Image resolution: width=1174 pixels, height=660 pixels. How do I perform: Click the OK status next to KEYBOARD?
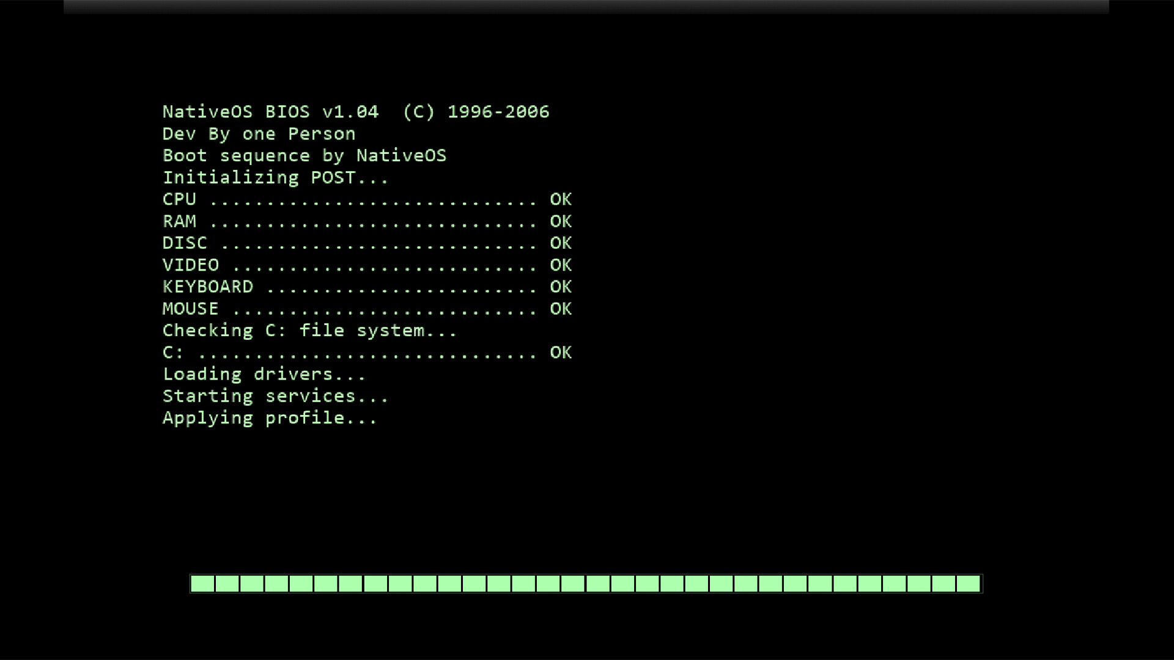pyautogui.click(x=559, y=287)
